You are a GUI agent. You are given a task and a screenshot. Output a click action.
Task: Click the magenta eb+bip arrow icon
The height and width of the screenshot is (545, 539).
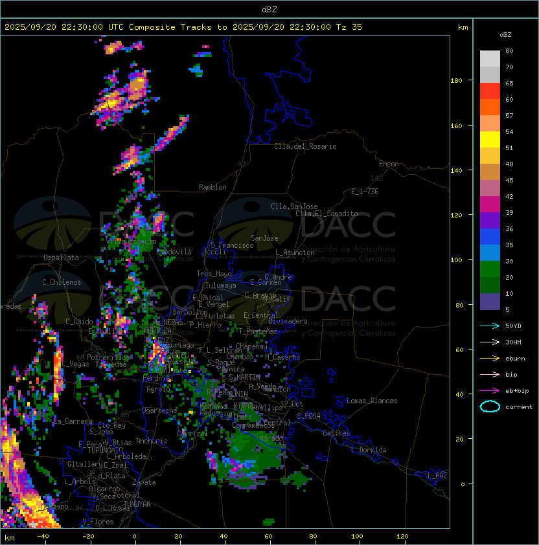(x=490, y=391)
